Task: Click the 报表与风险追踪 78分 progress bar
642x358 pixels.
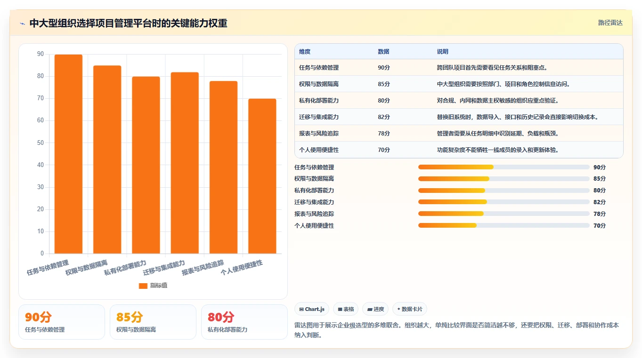Action: coord(504,214)
